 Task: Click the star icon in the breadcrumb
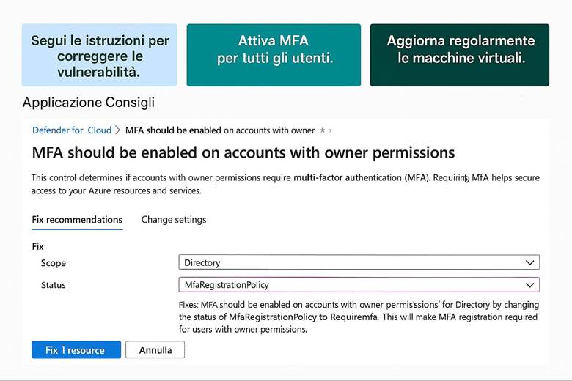(322, 130)
